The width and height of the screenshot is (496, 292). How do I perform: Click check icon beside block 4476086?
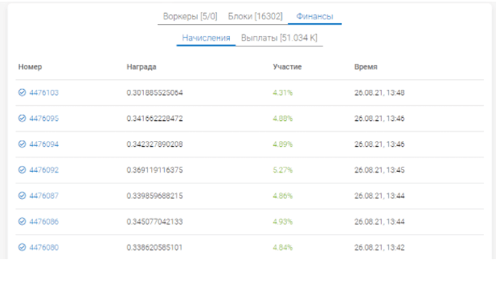tap(22, 221)
